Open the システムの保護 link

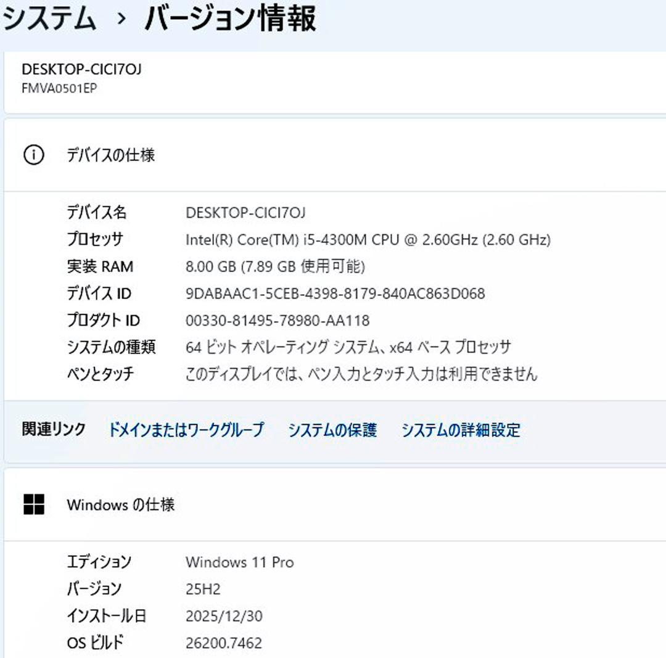[x=332, y=430]
